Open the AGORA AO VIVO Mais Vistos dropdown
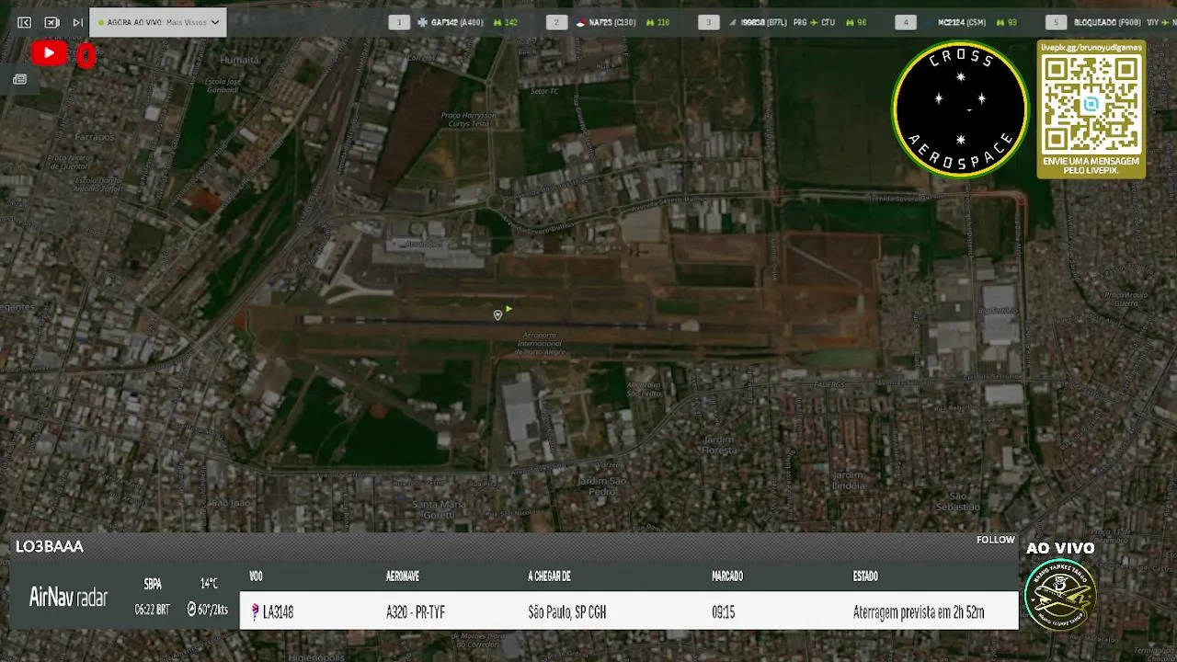Image resolution: width=1177 pixels, height=662 pixels. point(158,22)
